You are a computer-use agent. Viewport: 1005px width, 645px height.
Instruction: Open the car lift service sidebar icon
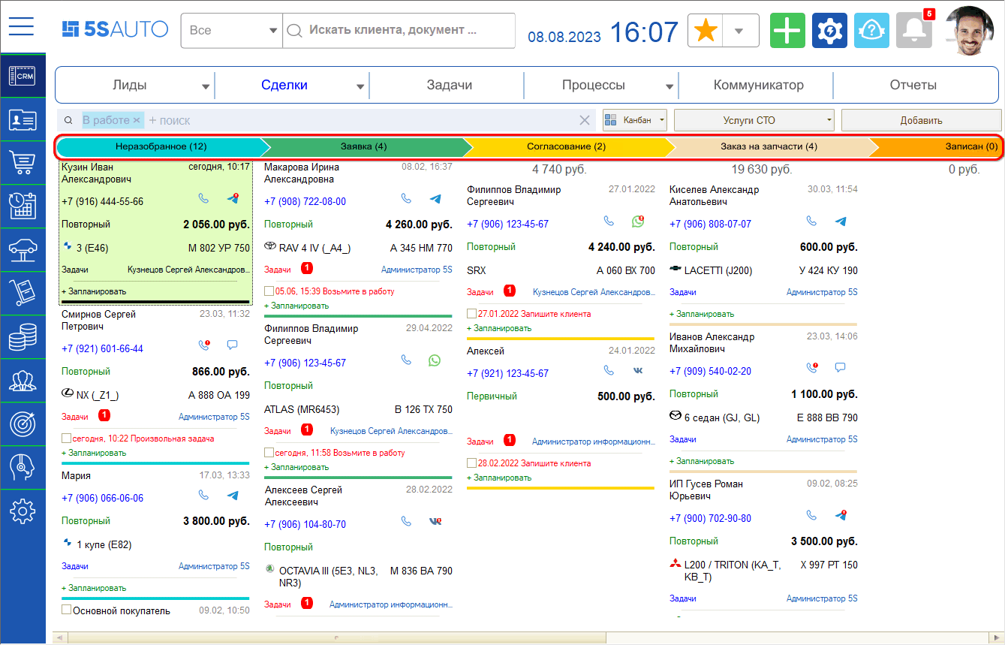point(23,250)
